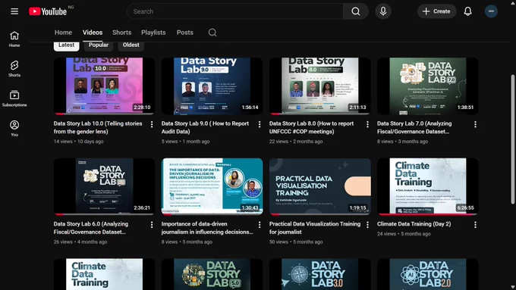Image resolution: width=516 pixels, height=290 pixels.
Task: Open Data Story Lab 9.0 video title
Action: [205, 127]
